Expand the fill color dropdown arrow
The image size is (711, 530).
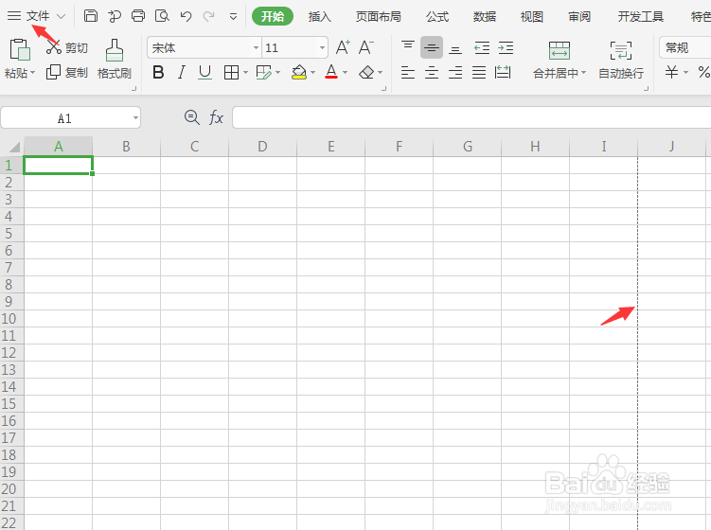coord(312,73)
